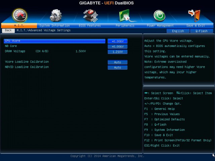Image resolution: width=215 pixels, height=161 pixels.
Task: Click the F10 Save & Exit help line
Action: click(x=159, y=135)
